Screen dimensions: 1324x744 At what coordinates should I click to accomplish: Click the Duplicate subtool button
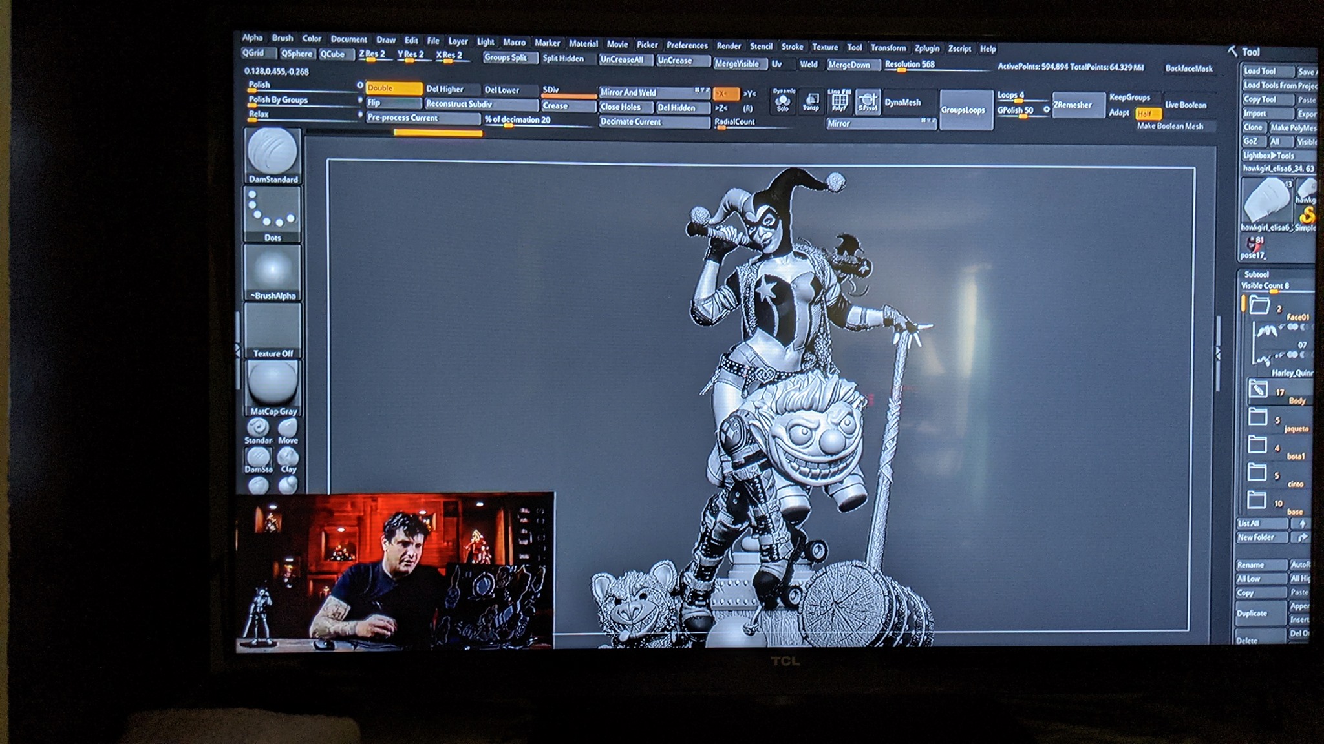[1261, 613]
